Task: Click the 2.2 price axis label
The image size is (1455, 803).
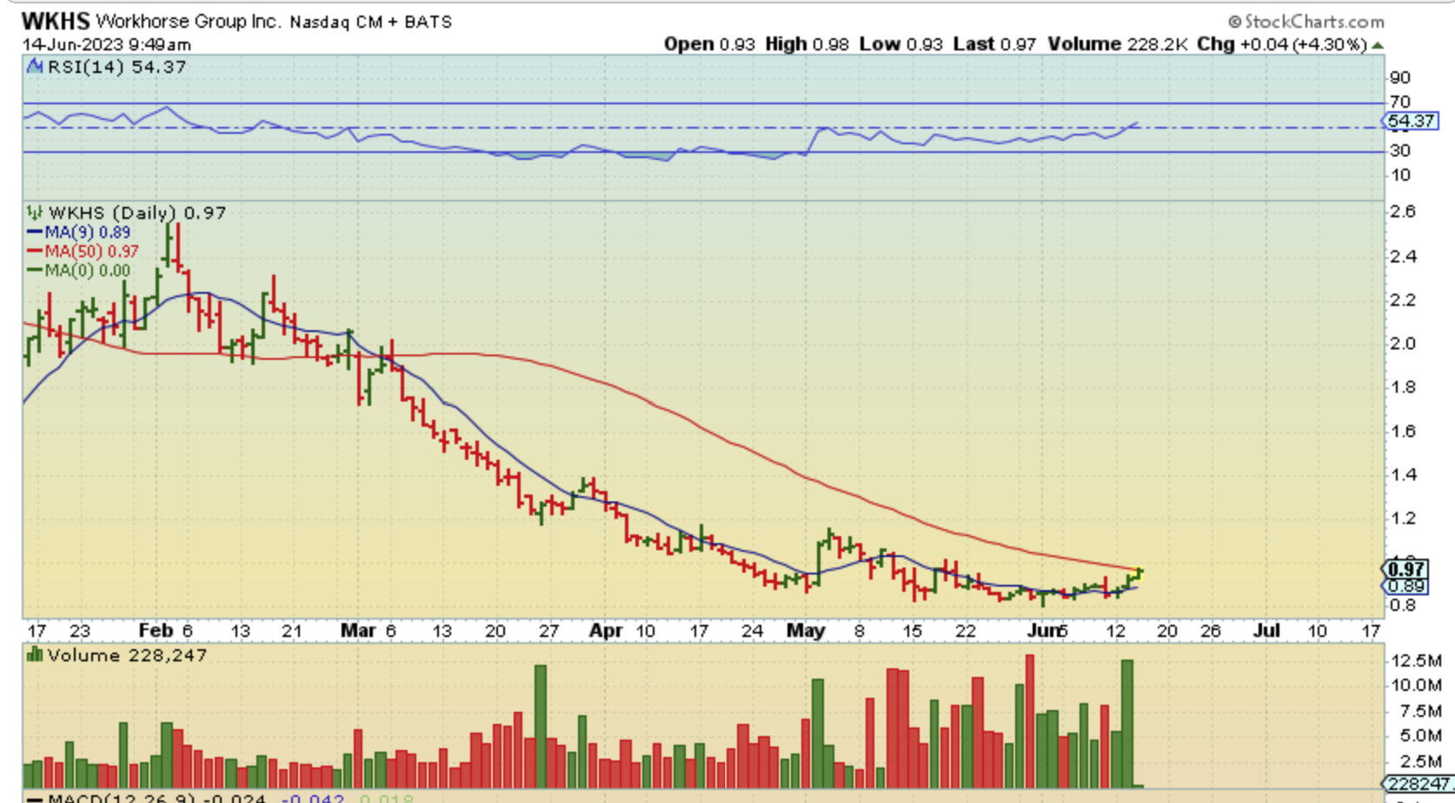Action: coord(1403,300)
